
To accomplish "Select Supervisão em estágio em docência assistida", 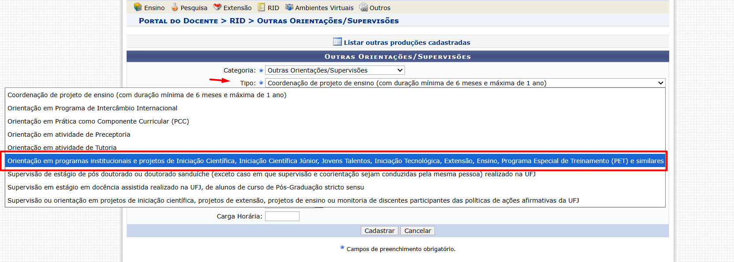I will (x=335, y=187).
